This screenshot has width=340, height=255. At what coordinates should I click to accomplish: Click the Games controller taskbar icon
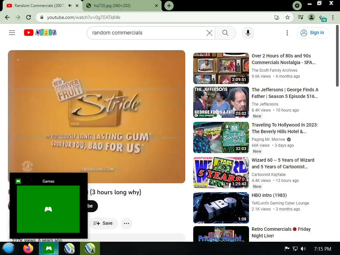pyautogui.click(x=49, y=248)
